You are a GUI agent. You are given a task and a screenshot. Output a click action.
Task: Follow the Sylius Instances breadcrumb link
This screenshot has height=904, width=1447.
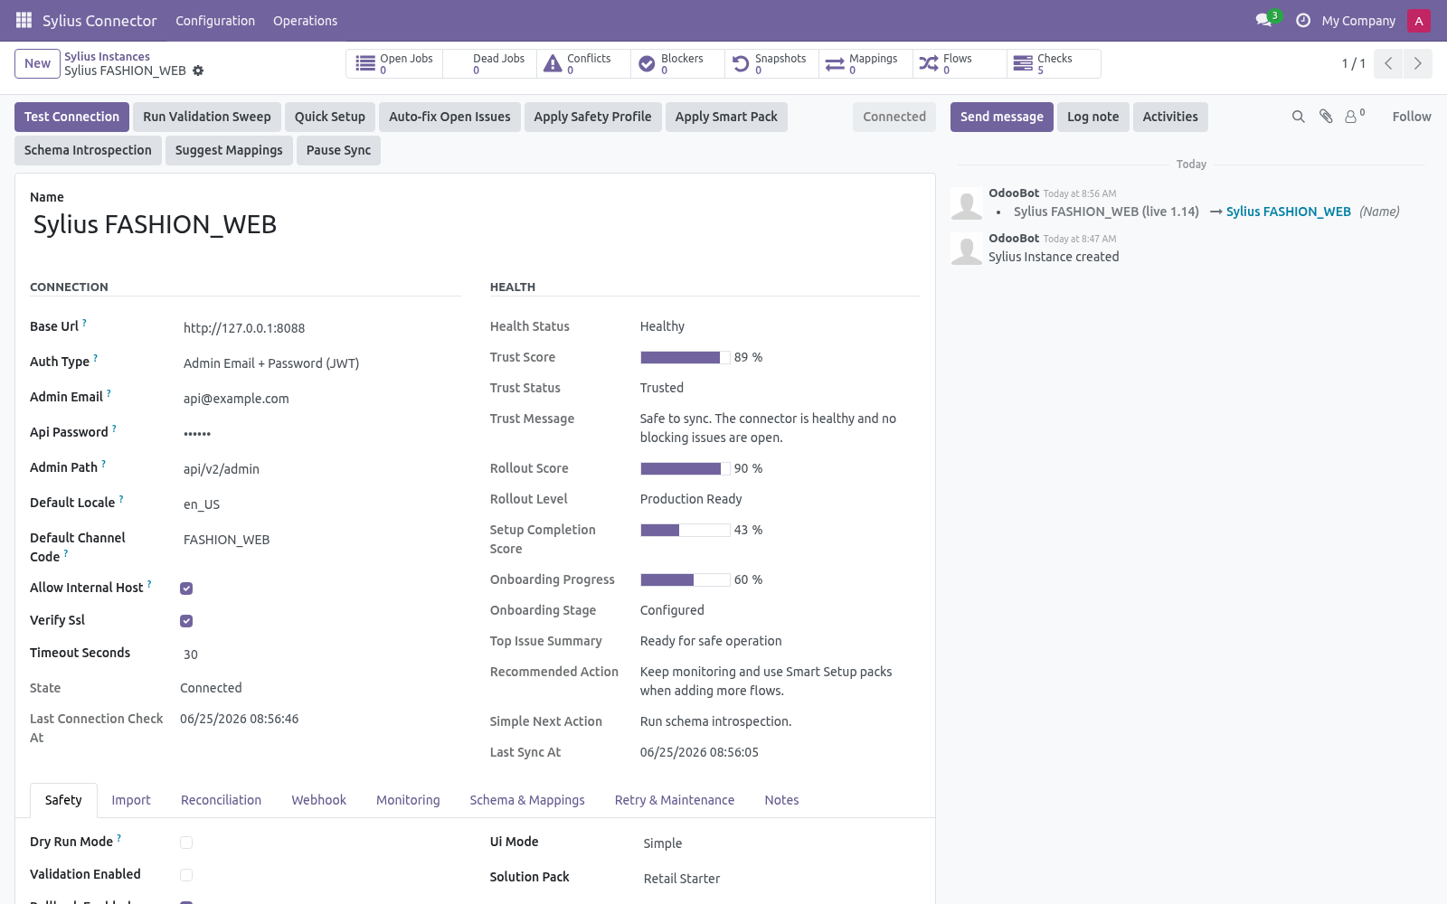click(107, 56)
